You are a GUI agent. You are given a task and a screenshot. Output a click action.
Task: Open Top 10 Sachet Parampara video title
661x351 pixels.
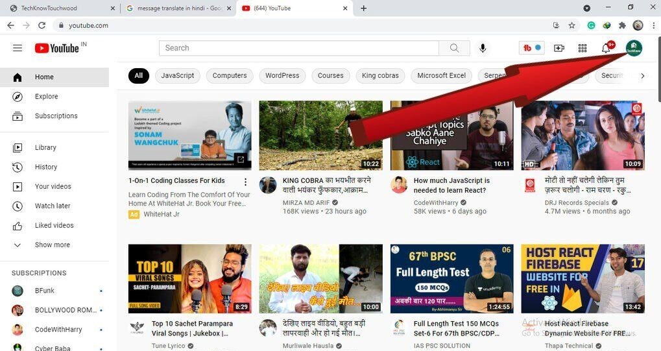coord(192,328)
